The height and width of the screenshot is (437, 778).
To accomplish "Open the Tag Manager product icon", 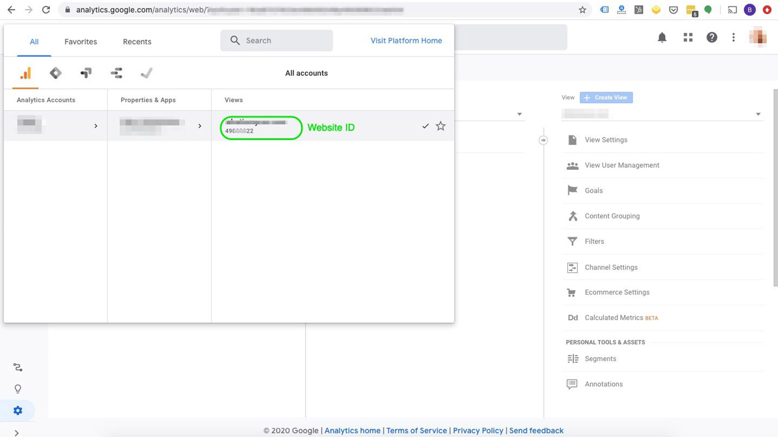I will 56,73.
